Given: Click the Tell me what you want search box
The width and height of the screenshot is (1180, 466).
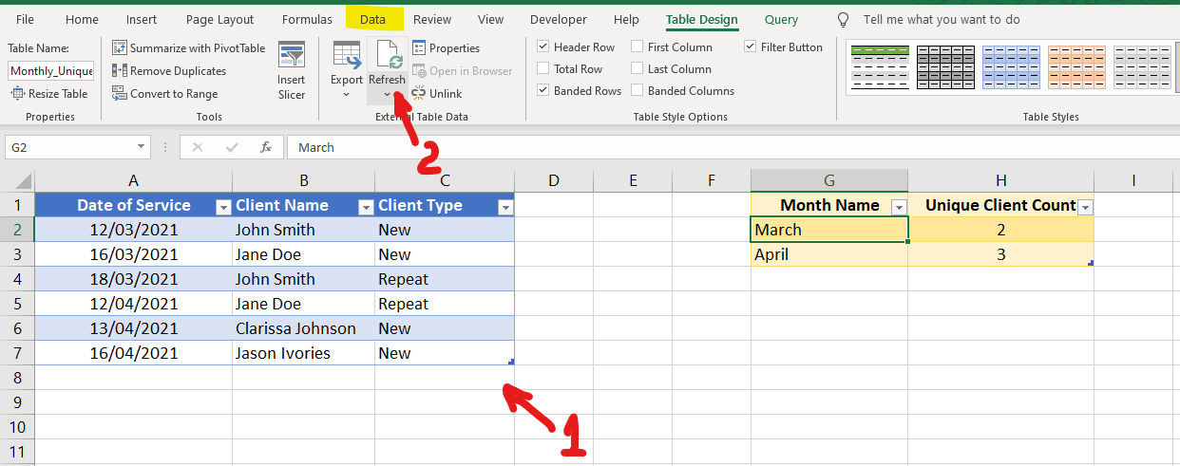Looking at the screenshot, I should (x=942, y=20).
